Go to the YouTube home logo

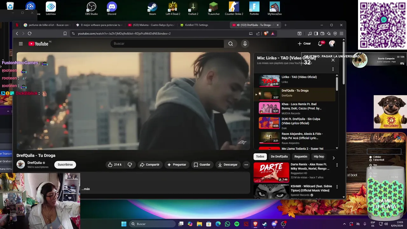tap(38, 44)
